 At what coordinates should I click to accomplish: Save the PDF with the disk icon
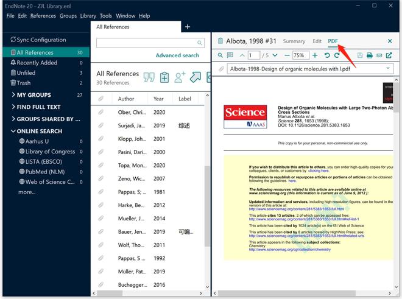(x=360, y=55)
